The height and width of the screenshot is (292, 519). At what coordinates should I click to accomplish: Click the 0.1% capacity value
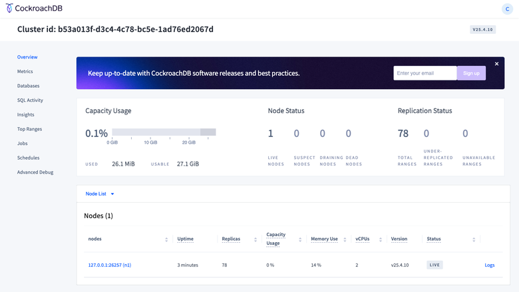(x=96, y=133)
